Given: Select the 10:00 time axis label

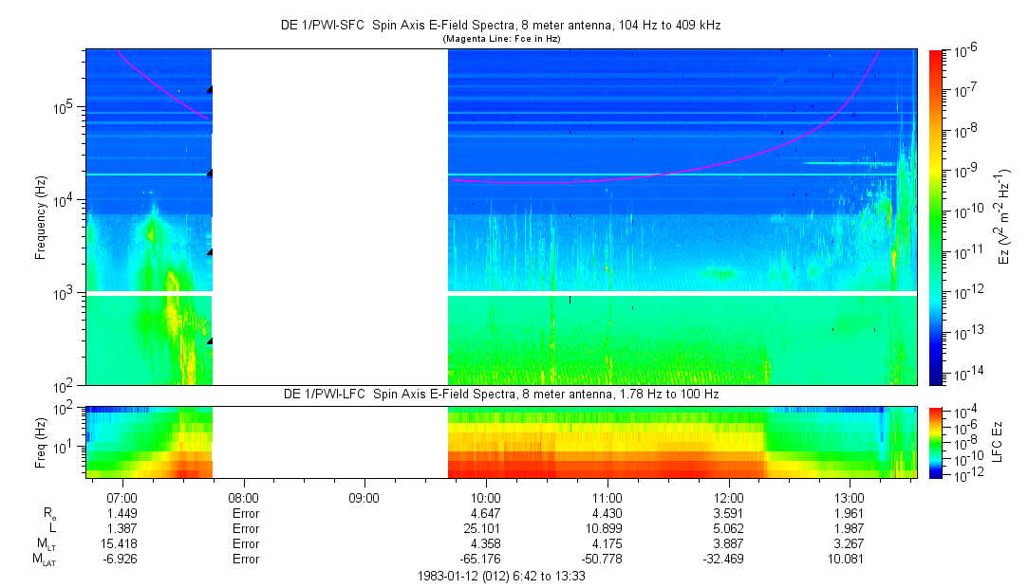Looking at the screenshot, I should point(486,498).
